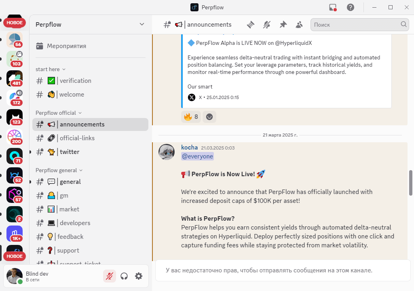The image size is (414, 291).
Task: Open the server with the 172 badge
Action: tap(15, 98)
